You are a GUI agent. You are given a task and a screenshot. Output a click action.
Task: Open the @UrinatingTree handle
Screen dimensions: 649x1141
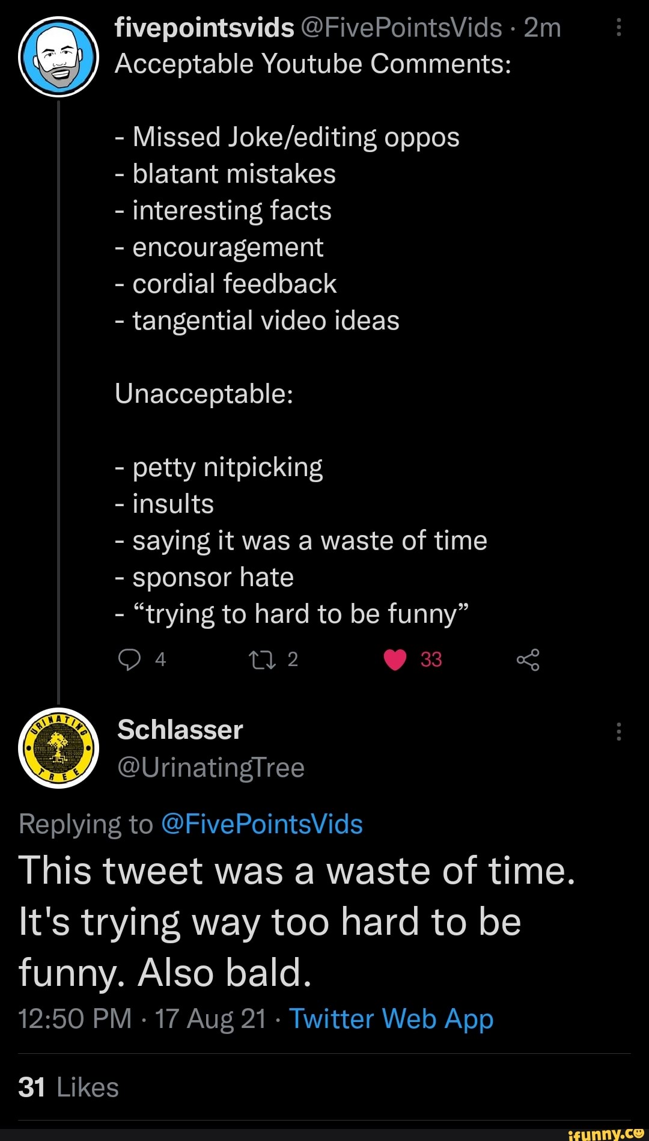point(211,768)
